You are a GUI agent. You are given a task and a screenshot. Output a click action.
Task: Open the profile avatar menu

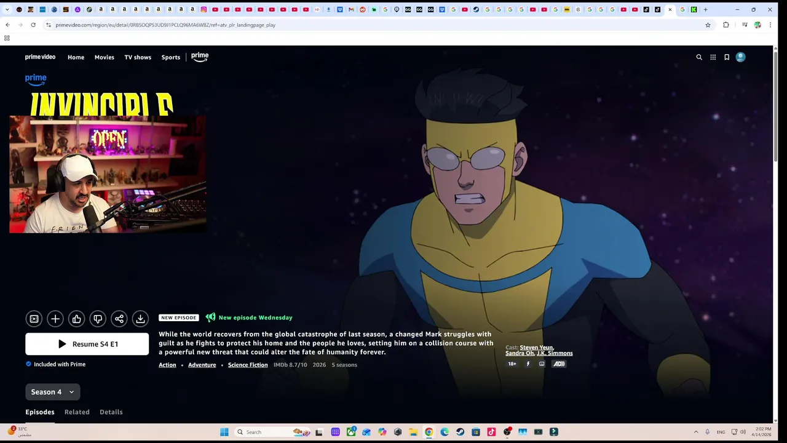point(741,57)
